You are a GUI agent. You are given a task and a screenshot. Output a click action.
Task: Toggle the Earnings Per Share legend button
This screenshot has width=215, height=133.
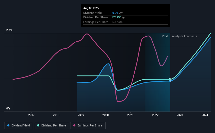click(88, 125)
